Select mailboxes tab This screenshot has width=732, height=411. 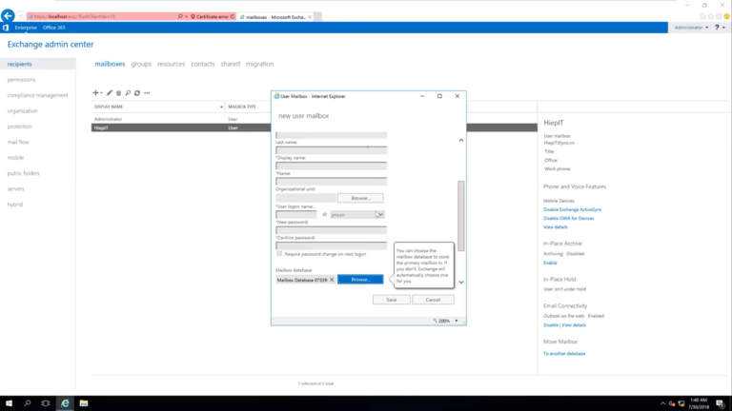click(110, 64)
